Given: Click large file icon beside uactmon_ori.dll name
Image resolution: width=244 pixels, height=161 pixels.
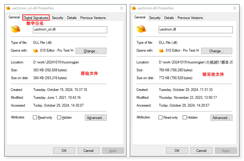Looking at the screenshot, I should (16, 29).
